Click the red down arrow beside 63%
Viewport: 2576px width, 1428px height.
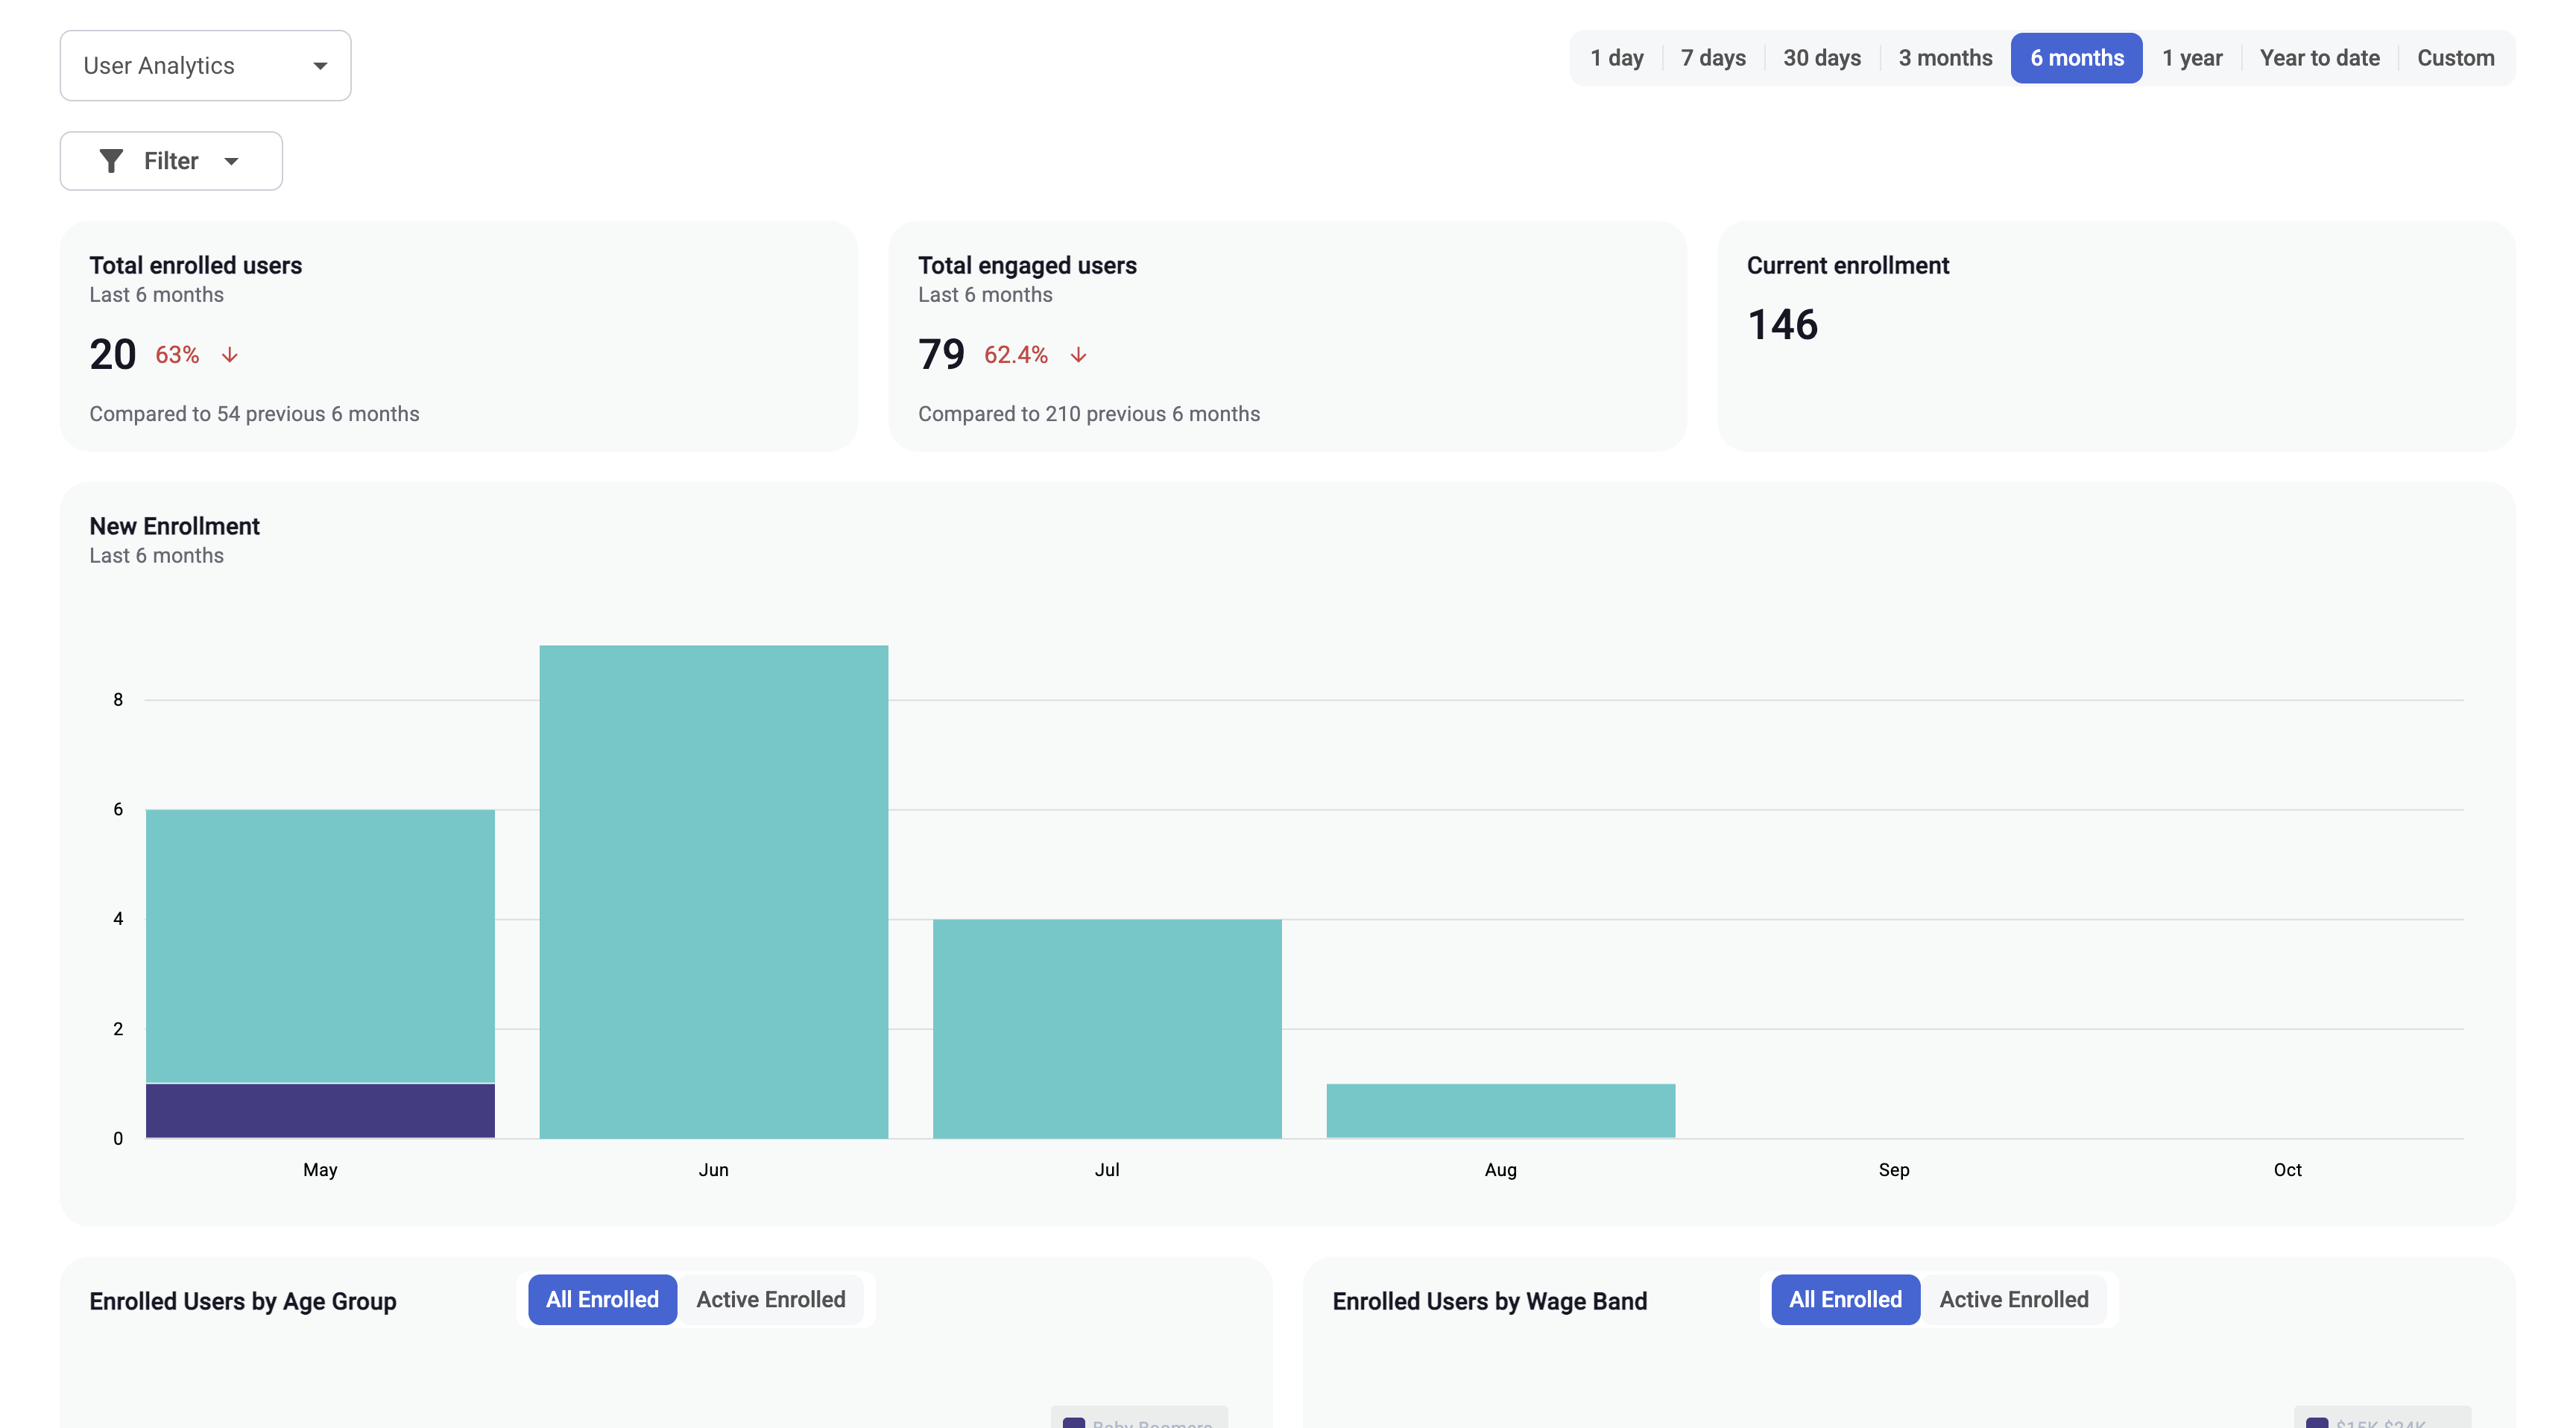click(230, 355)
